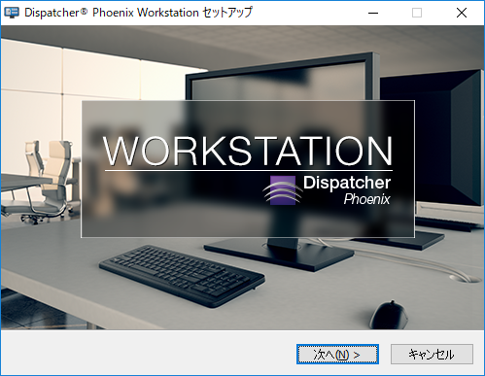Click the italic Phoenix text in the banner

pyautogui.click(x=366, y=199)
